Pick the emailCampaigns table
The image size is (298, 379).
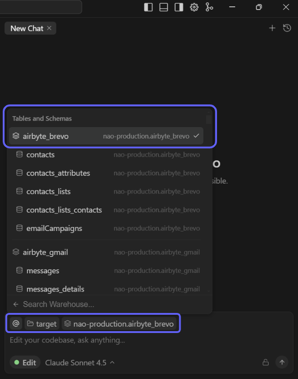54,228
